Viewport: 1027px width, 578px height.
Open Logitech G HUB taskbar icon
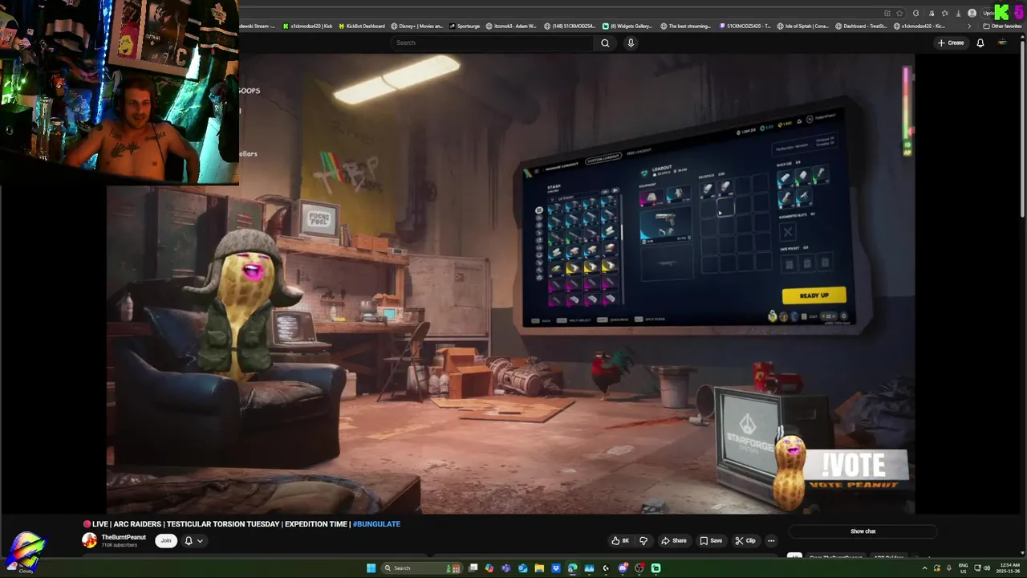tap(606, 568)
